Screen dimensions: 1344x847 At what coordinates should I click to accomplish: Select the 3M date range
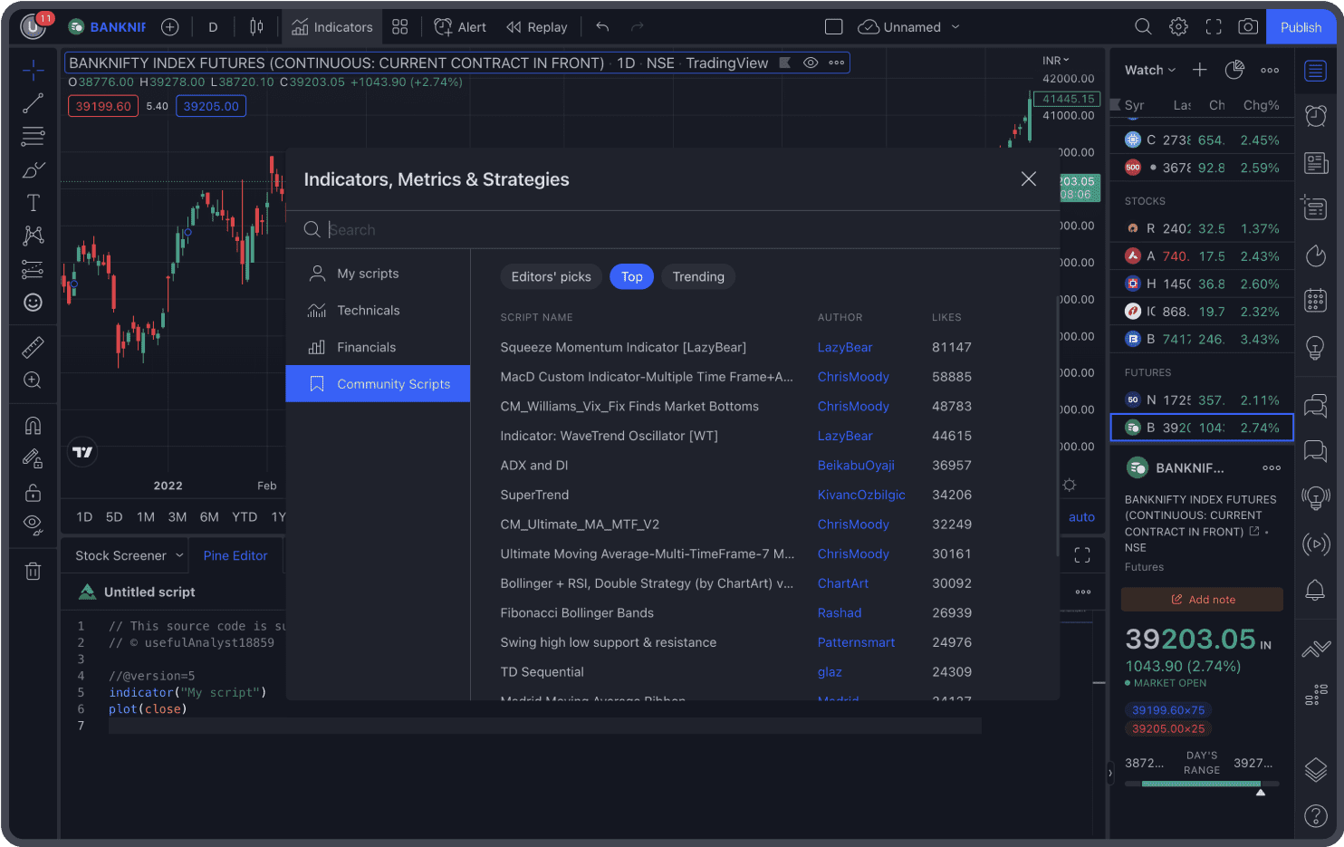click(178, 517)
